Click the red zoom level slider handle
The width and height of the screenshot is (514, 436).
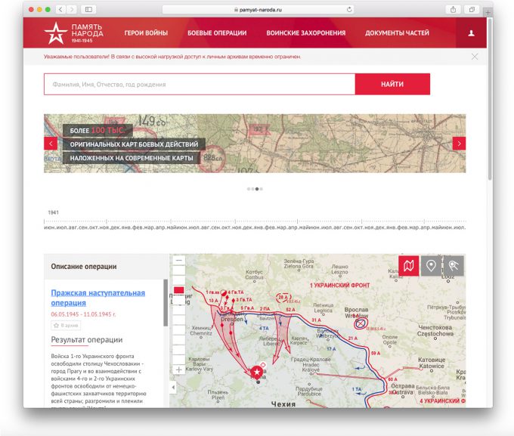[179, 290]
